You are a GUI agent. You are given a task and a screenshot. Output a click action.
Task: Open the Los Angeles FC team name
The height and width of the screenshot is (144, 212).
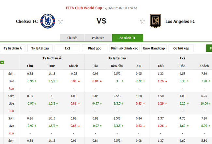tap(180, 22)
